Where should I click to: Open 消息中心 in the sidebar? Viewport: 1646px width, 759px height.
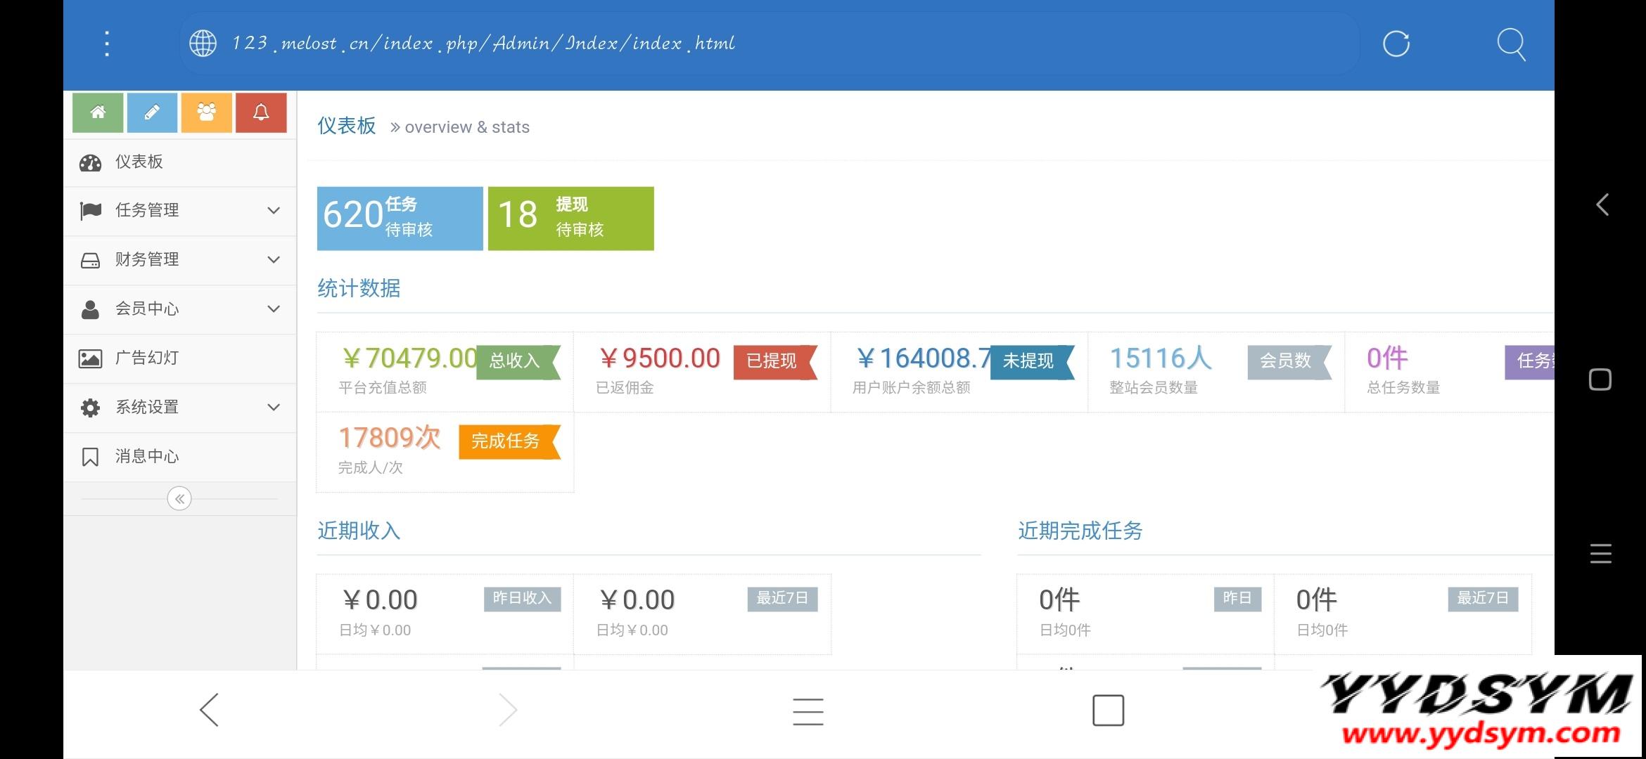(147, 456)
